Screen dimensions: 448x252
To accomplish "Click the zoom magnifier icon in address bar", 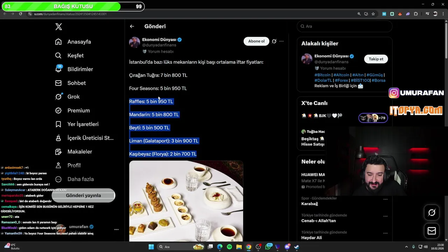I will click(359, 14).
